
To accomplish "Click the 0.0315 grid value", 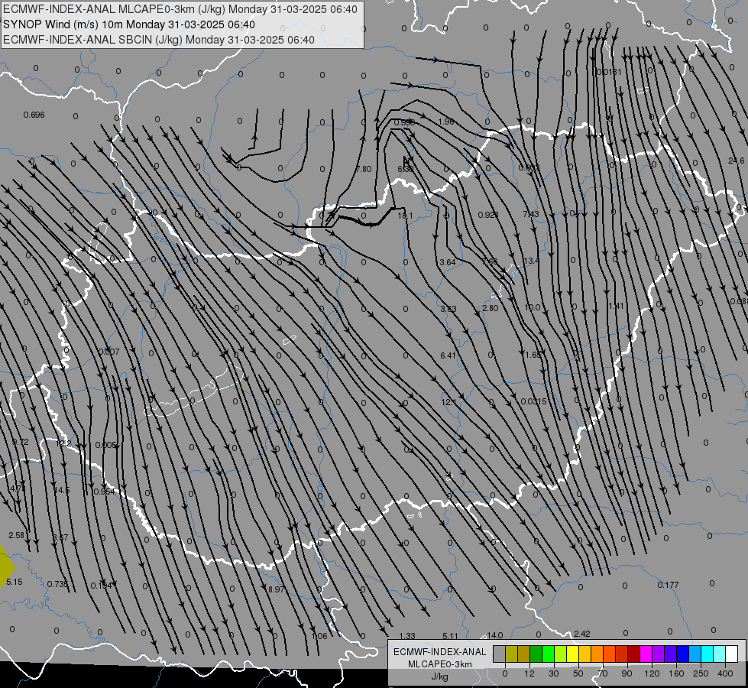I will coord(533,401).
